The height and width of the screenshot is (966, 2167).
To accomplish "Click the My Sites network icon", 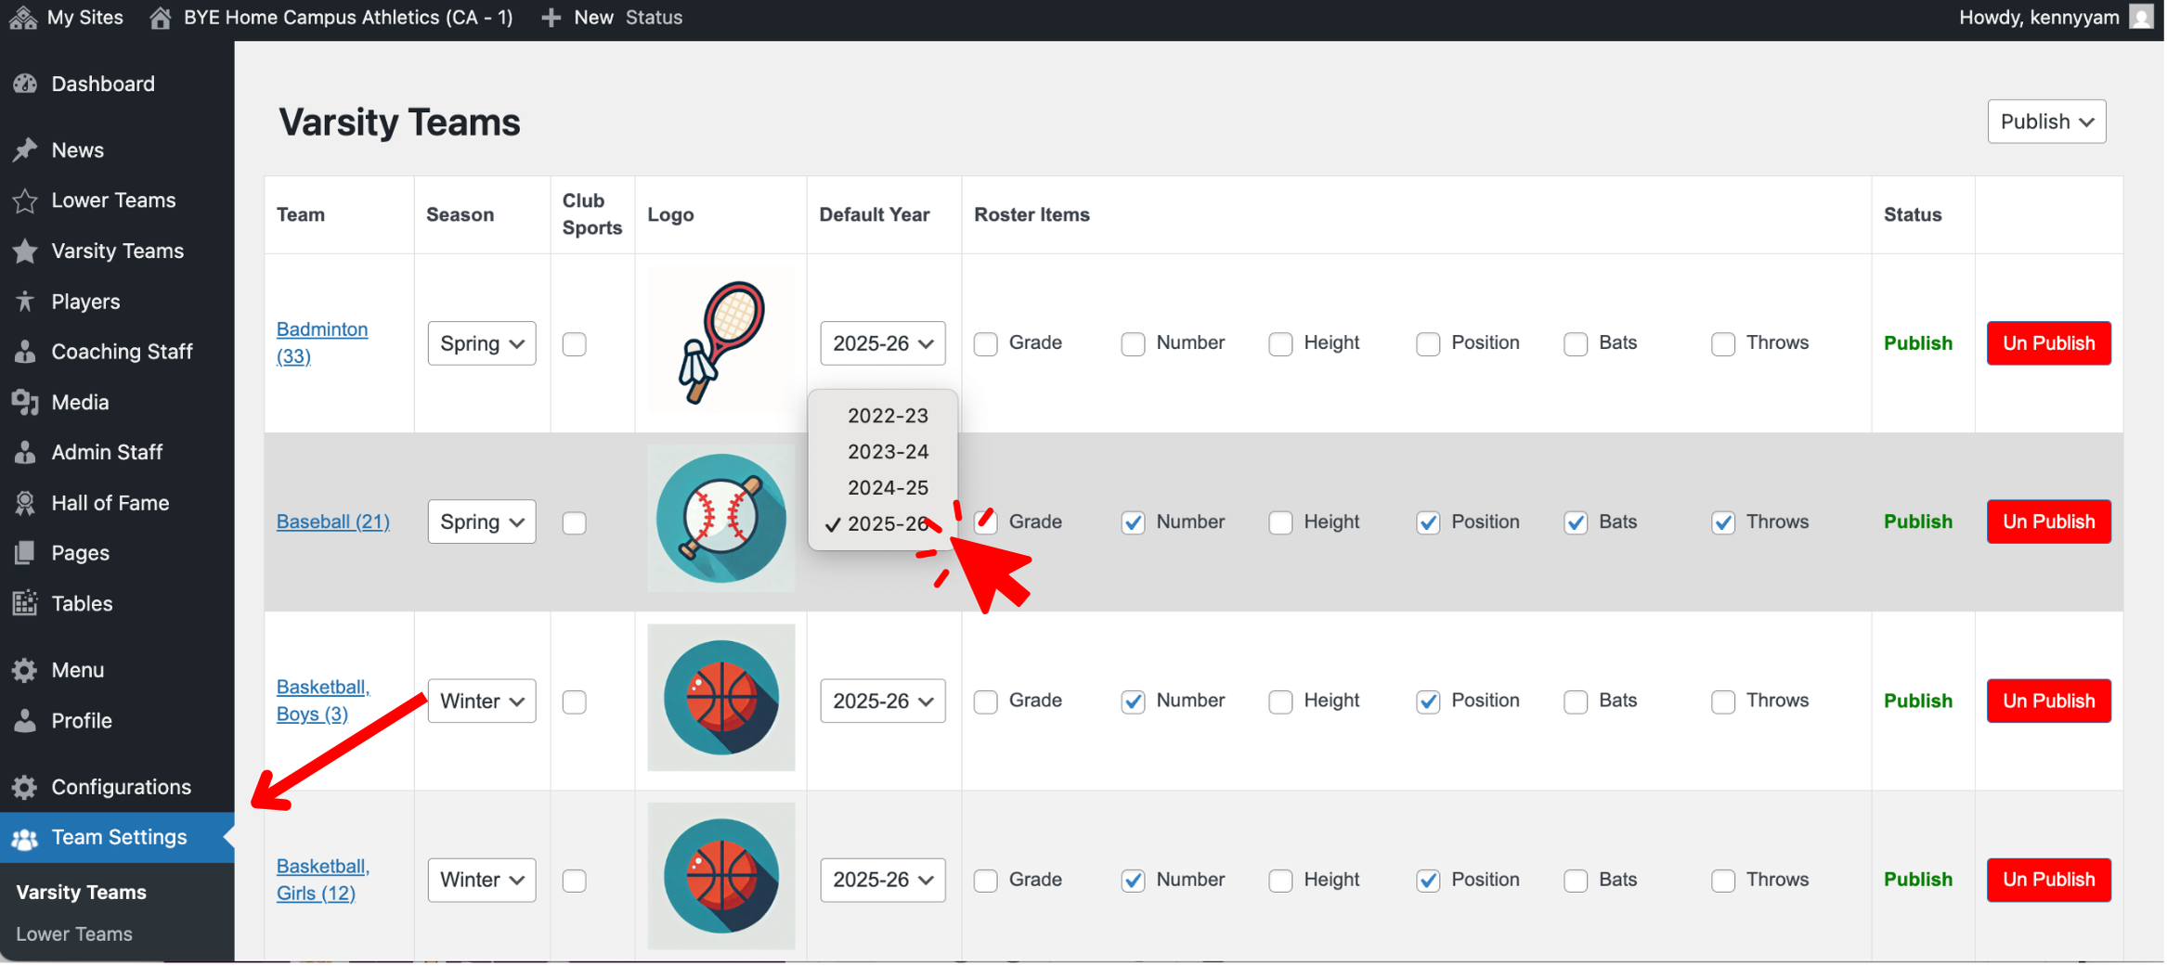I will (23, 17).
